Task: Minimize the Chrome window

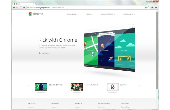Action: 148,1
